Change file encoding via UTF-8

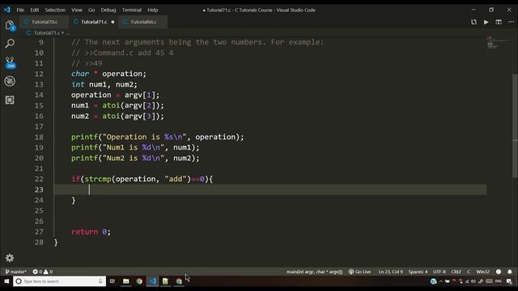point(439,272)
